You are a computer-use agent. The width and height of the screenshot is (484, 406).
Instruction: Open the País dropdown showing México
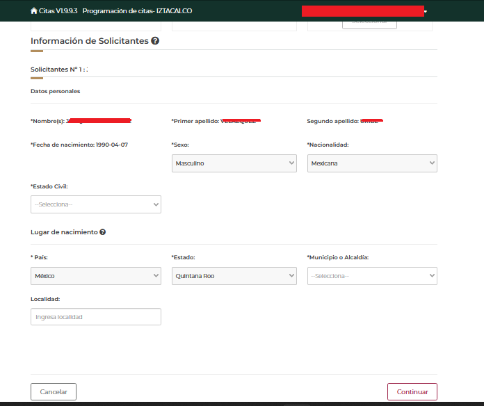click(96, 276)
